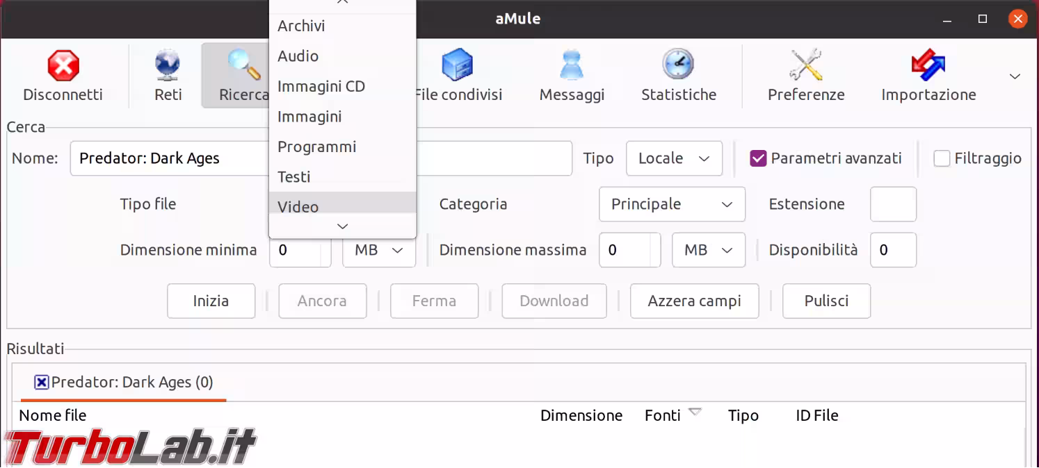Select Video from the file type list
The height and width of the screenshot is (468, 1039).
(x=298, y=206)
